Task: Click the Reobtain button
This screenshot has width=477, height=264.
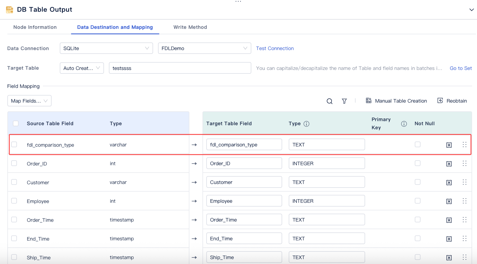Action: tap(452, 101)
